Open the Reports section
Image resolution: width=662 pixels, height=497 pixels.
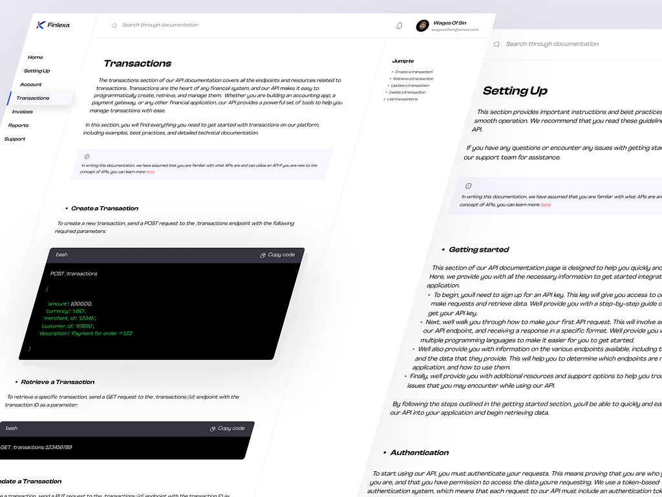pos(19,125)
